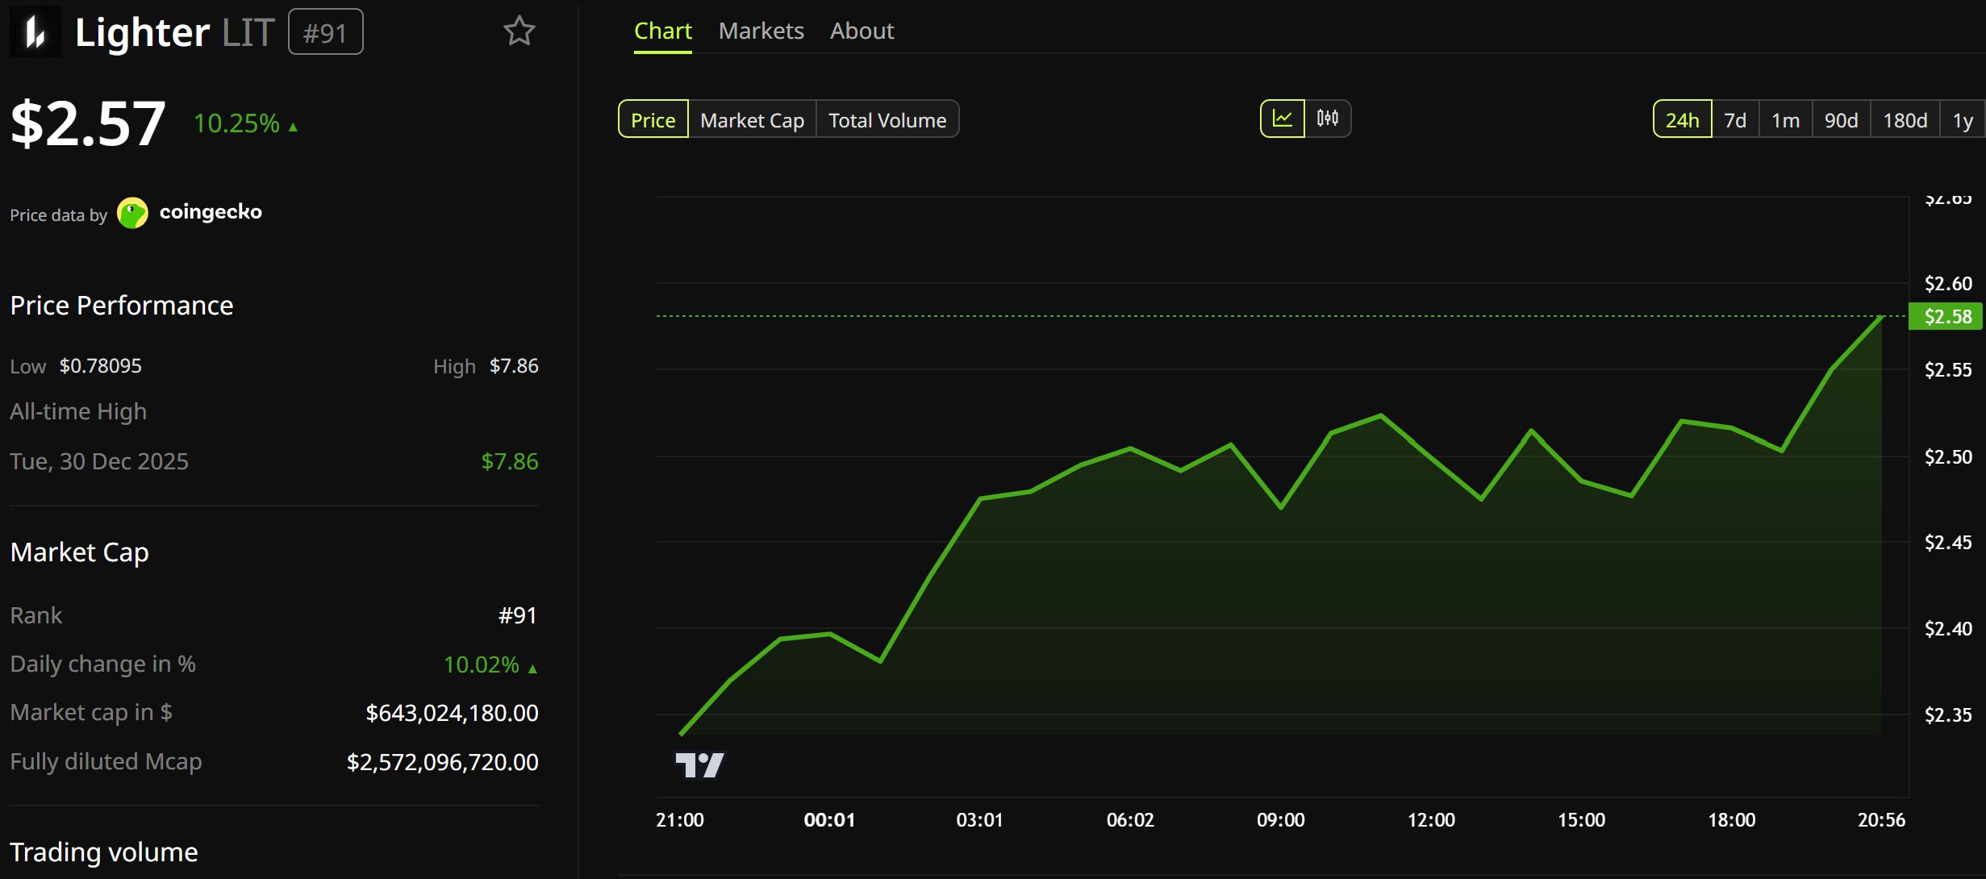Click the #91 rank badge
The height and width of the screenshot is (879, 1986).
coord(326,32)
